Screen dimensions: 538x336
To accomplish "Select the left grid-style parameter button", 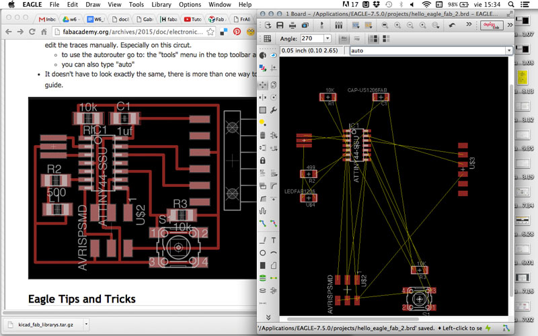I will click(373, 38).
